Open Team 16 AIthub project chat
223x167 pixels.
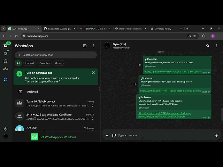tap(56, 103)
